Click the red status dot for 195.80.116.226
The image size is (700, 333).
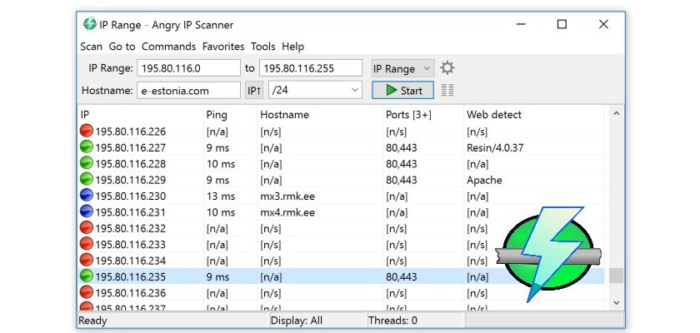[x=86, y=131]
